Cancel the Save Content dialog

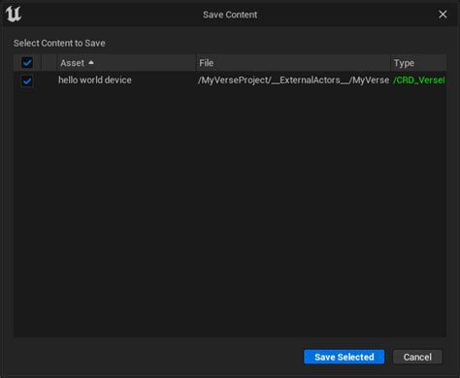417,357
